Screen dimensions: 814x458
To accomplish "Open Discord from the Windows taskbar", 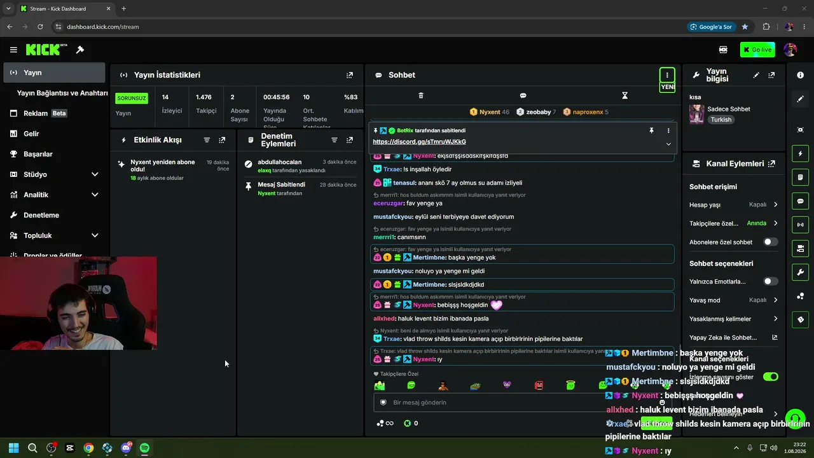I will click(126, 448).
